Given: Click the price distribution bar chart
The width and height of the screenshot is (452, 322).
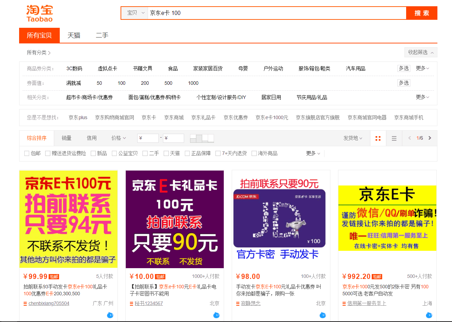Looking at the screenshot, I should (202, 138).
